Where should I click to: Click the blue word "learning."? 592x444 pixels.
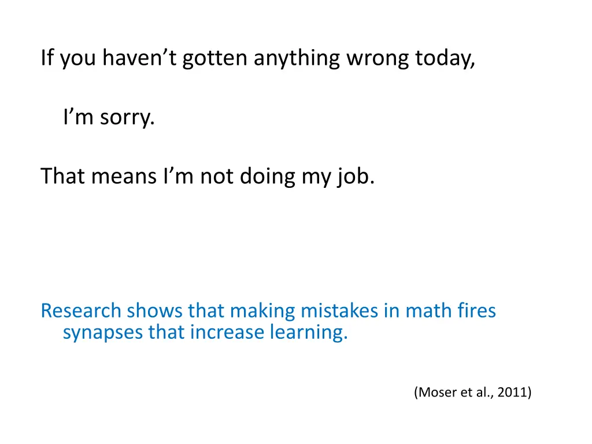pyautogui.click(x=309, y=332)
